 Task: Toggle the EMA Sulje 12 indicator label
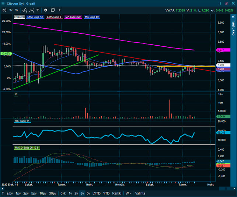coord(35,17)
